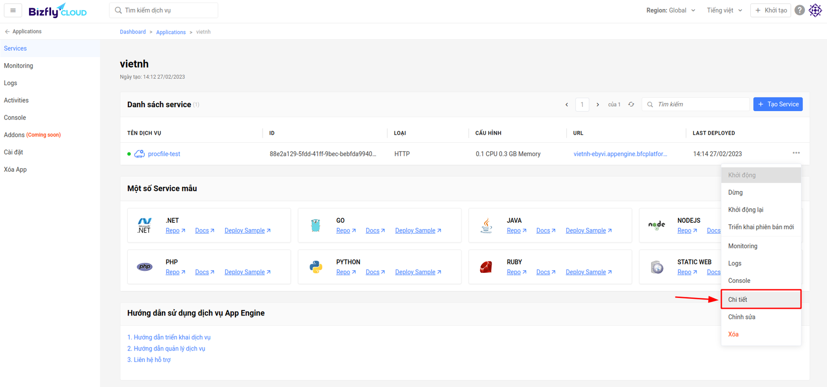Select Dừng in the context menu
Screen dimensions: 827x387
click(x=761, y=192)
